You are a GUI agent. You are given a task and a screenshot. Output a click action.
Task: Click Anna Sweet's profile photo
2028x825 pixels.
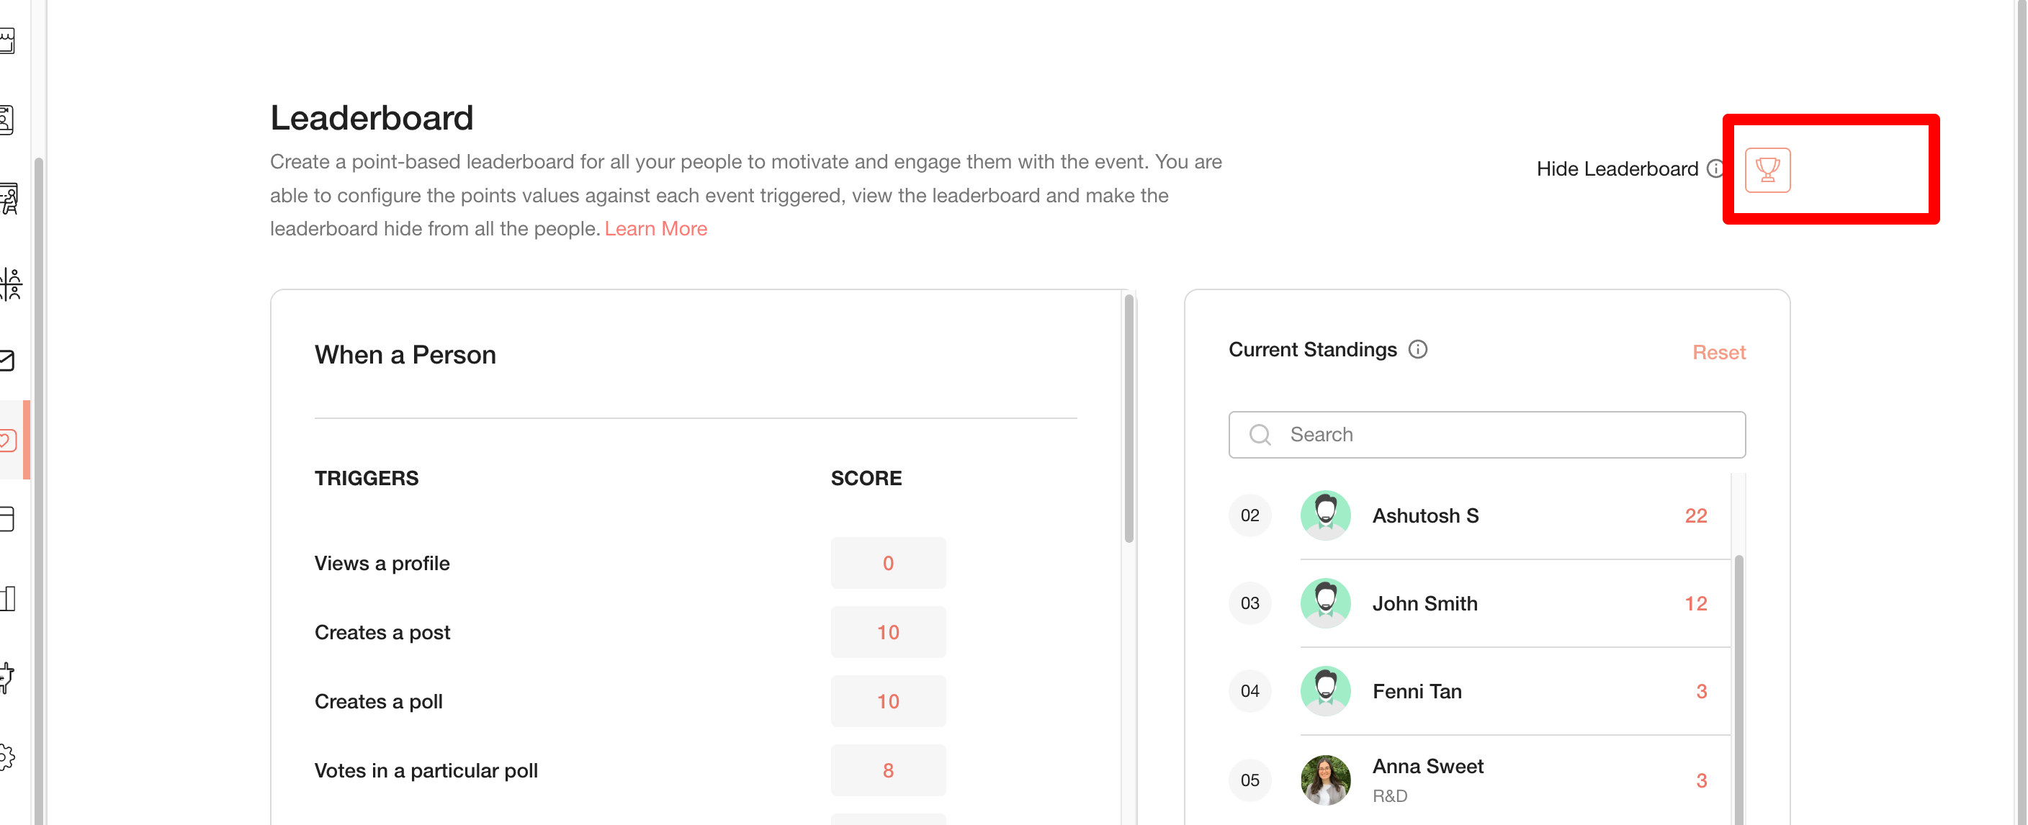(1325, 780)
